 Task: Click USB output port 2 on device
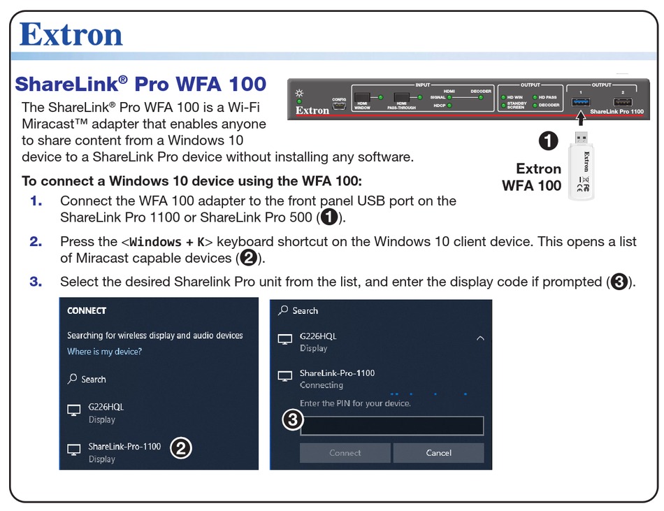click(623, 102)
